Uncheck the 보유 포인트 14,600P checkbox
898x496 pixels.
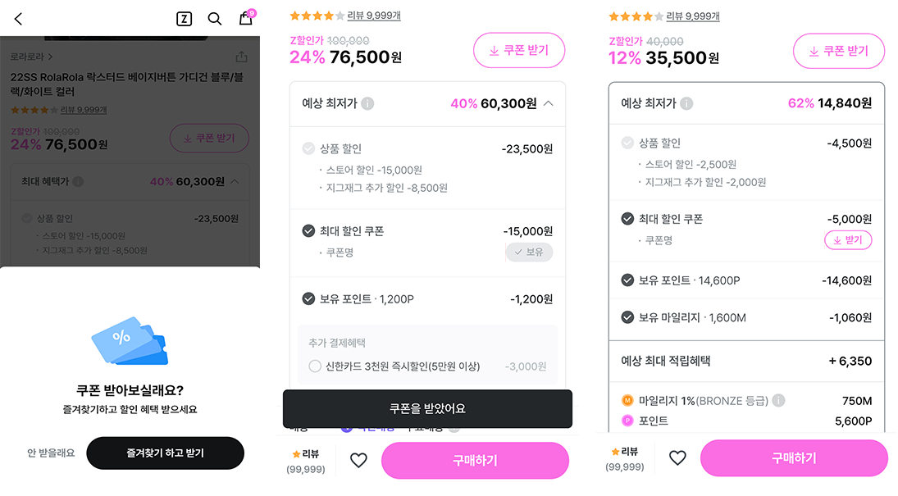pyautogui.click(x=627, y=280)
